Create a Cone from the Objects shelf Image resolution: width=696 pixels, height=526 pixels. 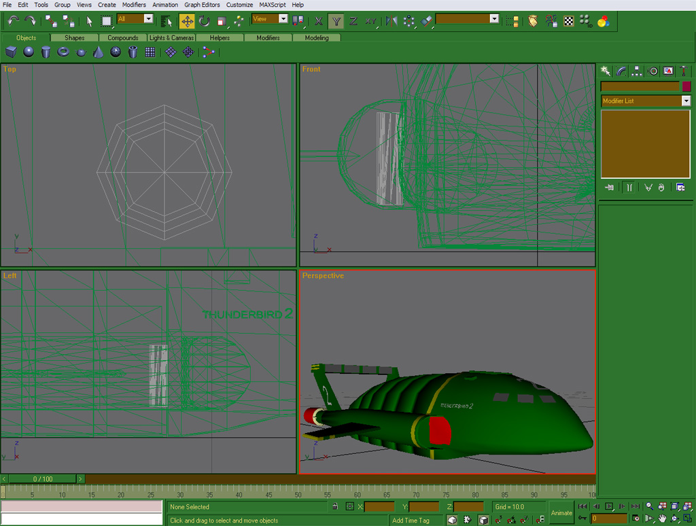click(x=98, y=52)
